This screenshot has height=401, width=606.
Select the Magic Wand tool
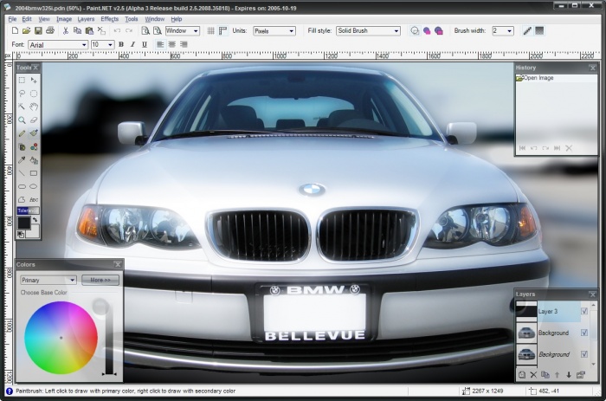point(22,107)
